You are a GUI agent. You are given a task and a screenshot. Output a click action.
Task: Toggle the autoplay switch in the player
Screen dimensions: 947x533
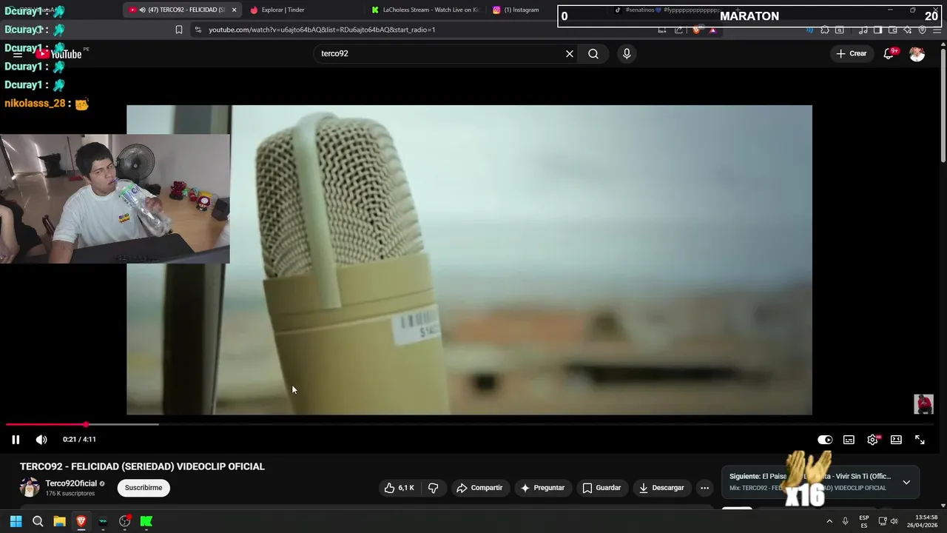(x=825, y=440)
